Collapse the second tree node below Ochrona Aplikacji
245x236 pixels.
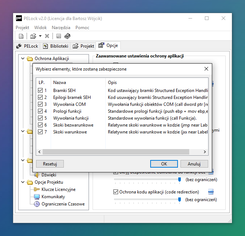(23, 131)
